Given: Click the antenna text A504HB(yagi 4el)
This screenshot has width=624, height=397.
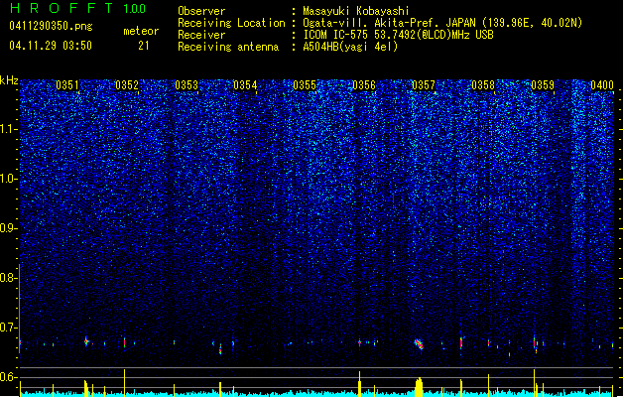Looking at the screenshot, I should click(x=350, y=47).
